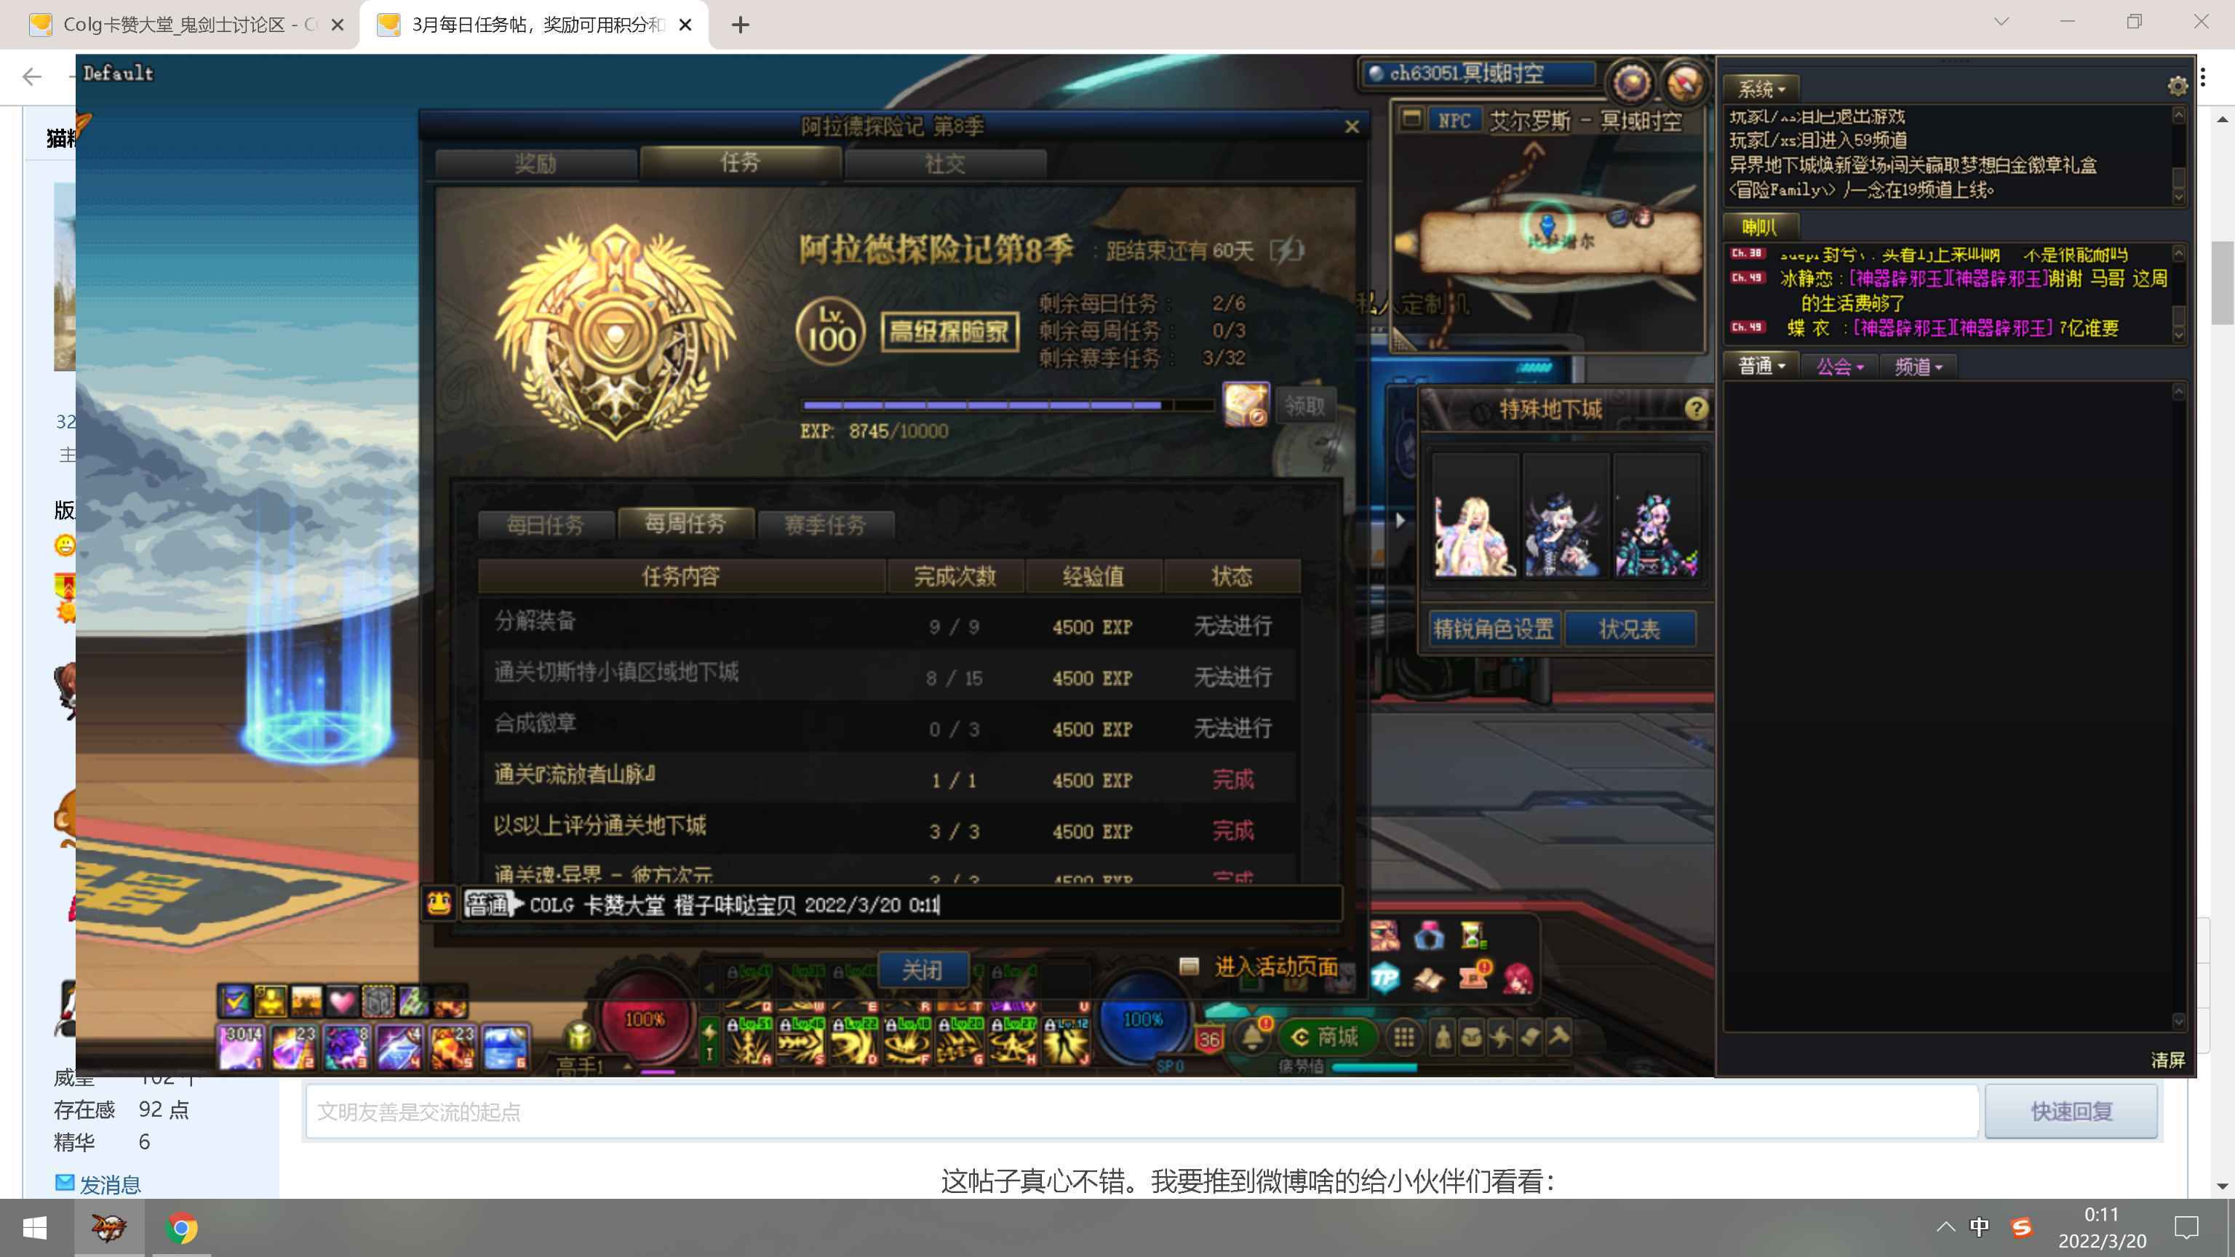Click the hourglass icon in the quick panel
The image size is (2235, 1257).
(1473, 935)
